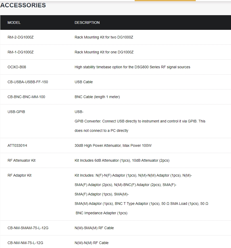Click the CB-BNC-BNC-MM-100 model text

point(26,97)
